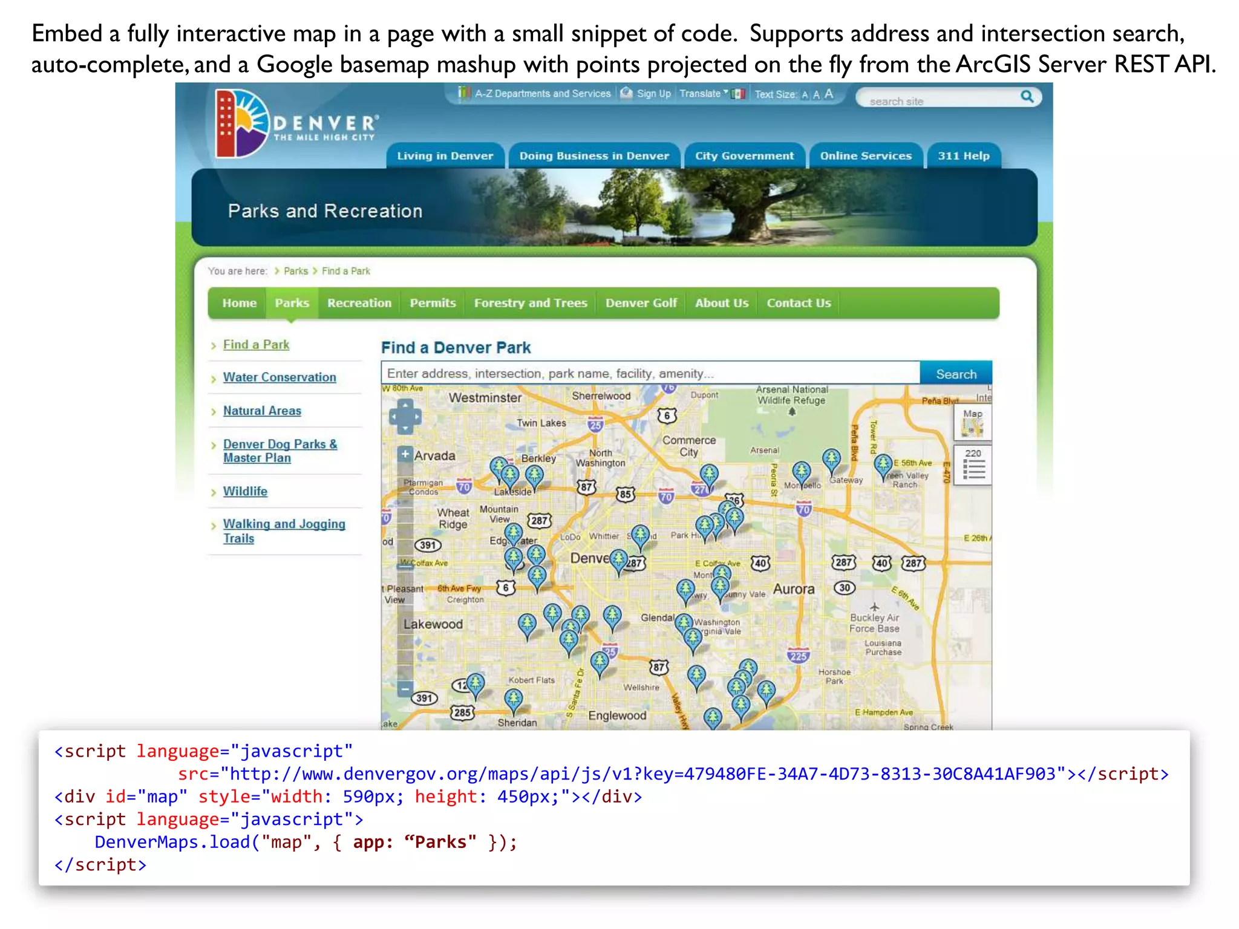Viewport: 1239px width, 929px height.
Task: Zoom out with the map minus button
Action: [x=405, y=688]
